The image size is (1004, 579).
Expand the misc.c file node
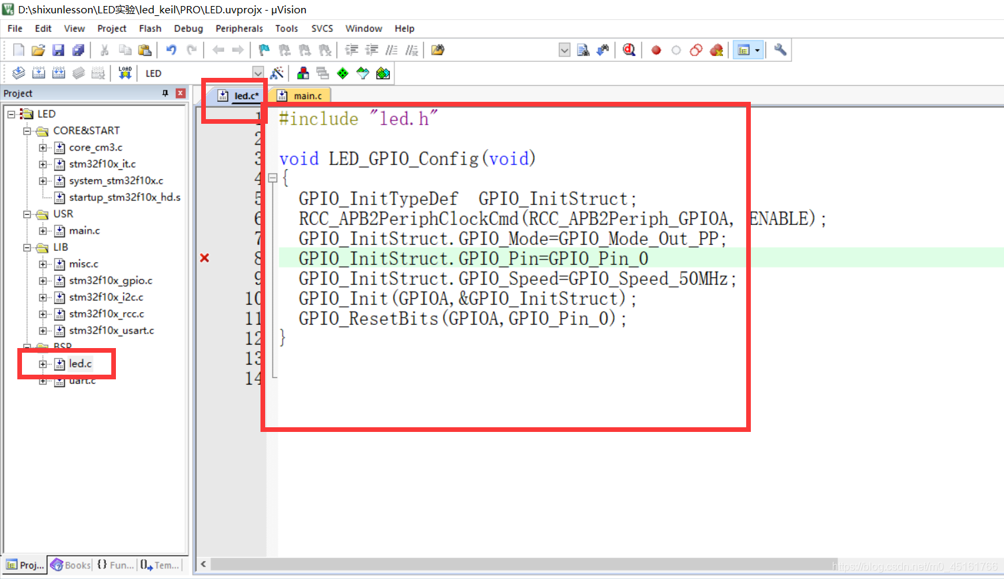point(43,264)
